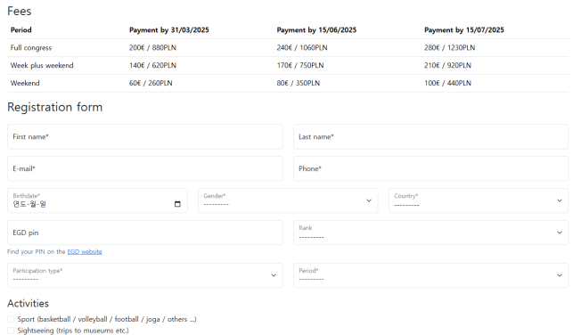Select the EGD pin text field

tap(145, 233)
